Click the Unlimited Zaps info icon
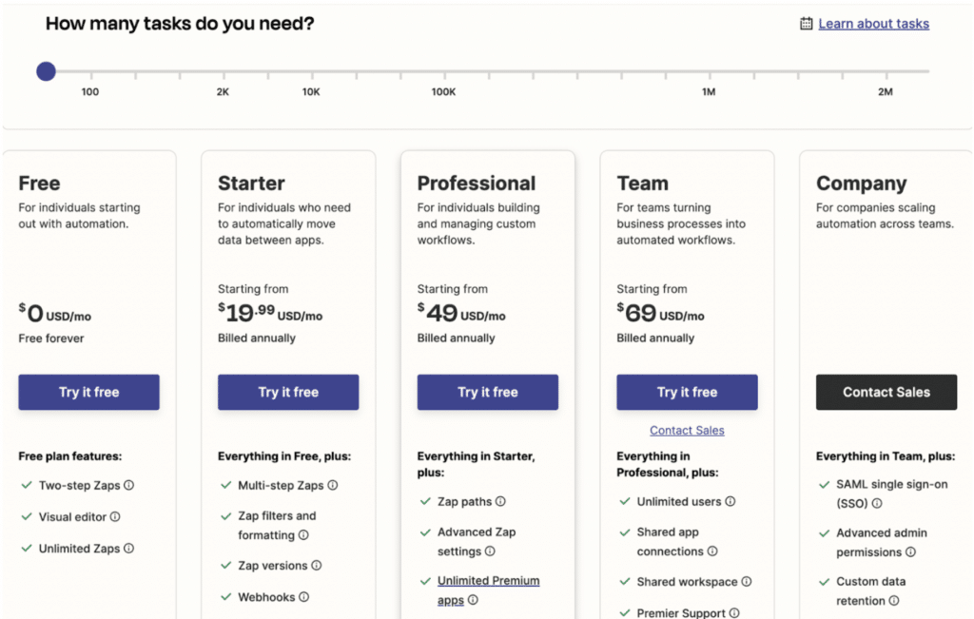 (x=128, y=549)
